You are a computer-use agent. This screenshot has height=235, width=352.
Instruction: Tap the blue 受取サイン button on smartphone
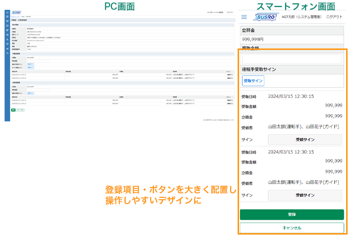(x=253, y=81)
